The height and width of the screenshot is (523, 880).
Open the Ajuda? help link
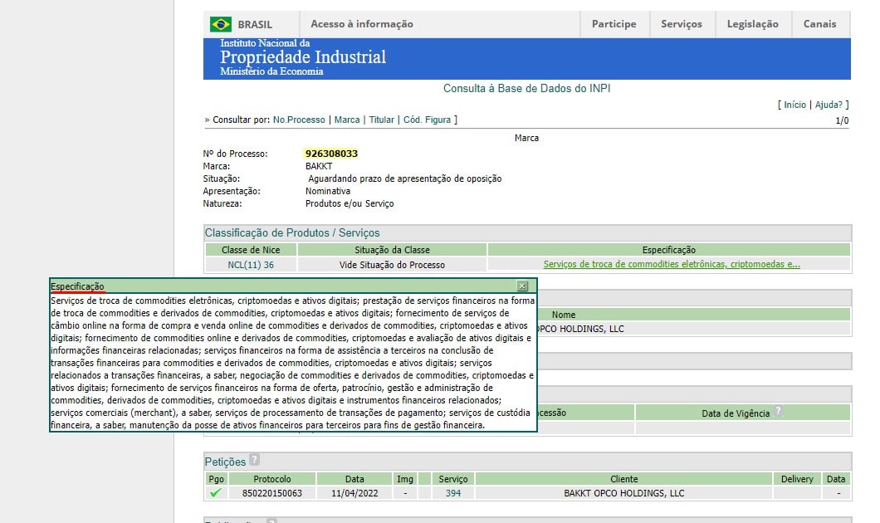pos(829,105)
